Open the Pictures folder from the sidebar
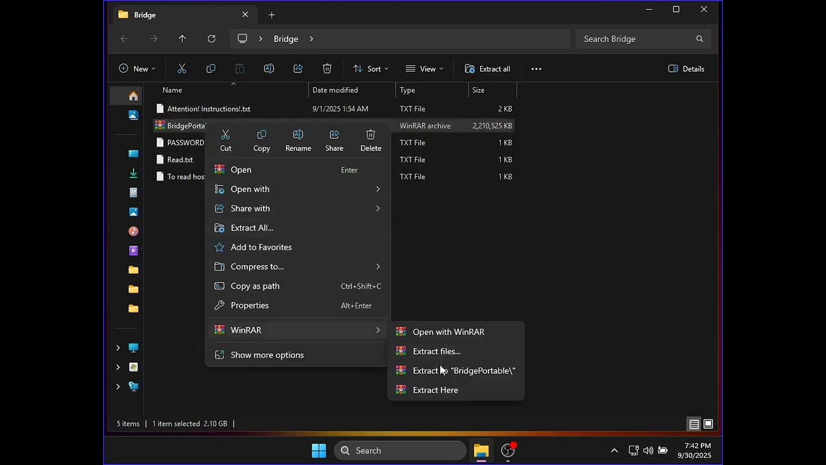This screenshot has width=826, height=465. point(134,212)
